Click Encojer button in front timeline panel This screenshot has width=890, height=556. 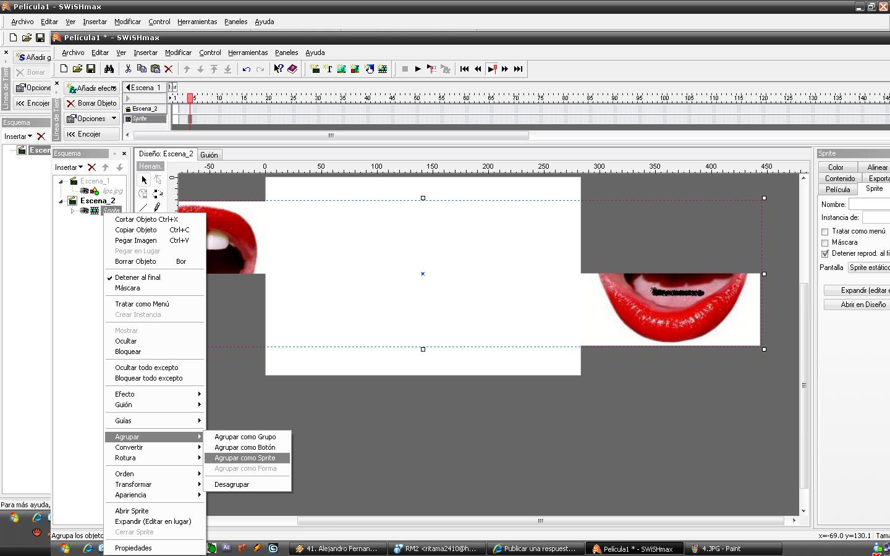click(91, 134)
